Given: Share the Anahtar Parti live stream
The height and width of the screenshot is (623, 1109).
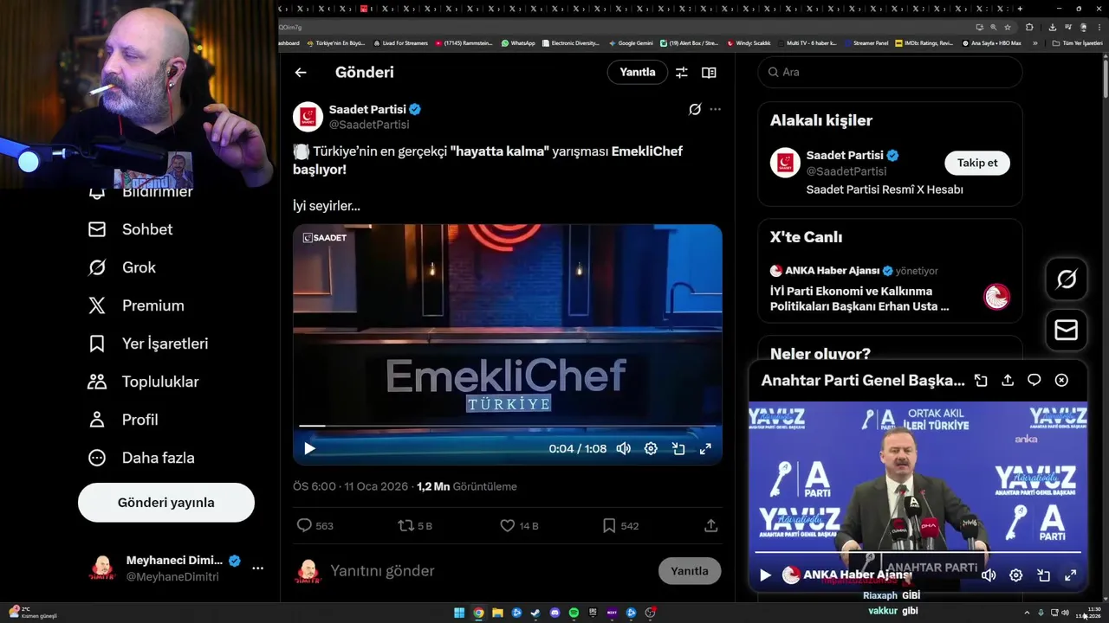Looking at the screenshot, I should click(x=1008, y=381).
